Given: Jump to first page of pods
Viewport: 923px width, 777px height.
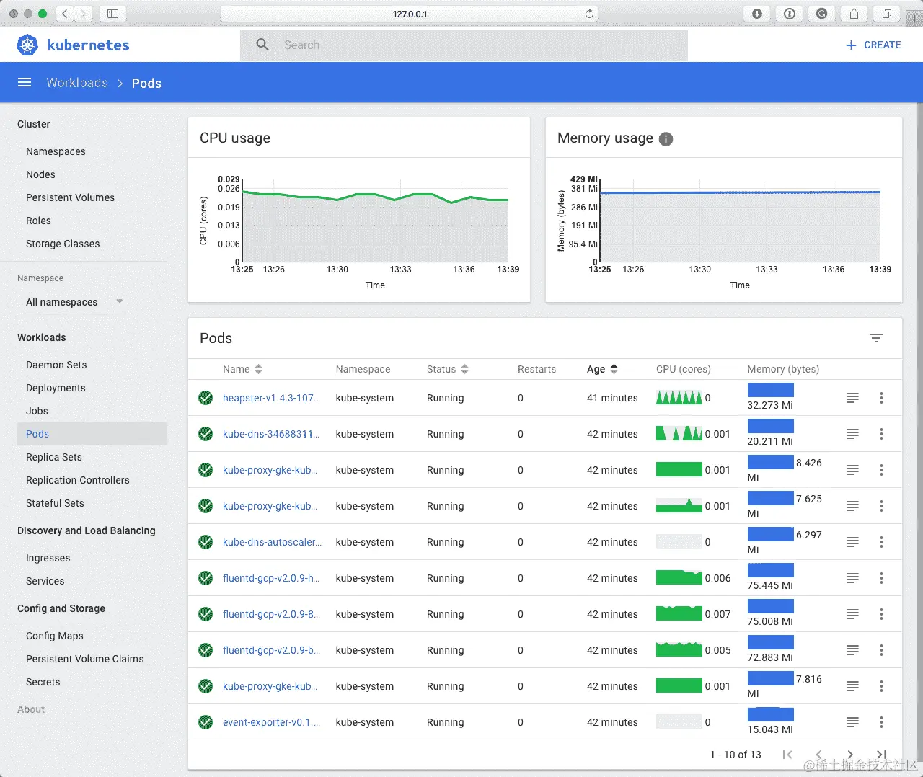Looking at the screenshot, I should (x=787, y=755).
